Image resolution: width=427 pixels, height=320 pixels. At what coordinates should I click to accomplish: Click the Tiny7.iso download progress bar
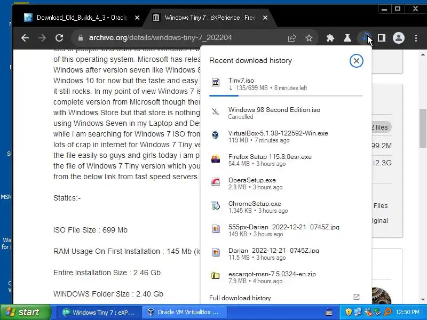coord(286,96)
